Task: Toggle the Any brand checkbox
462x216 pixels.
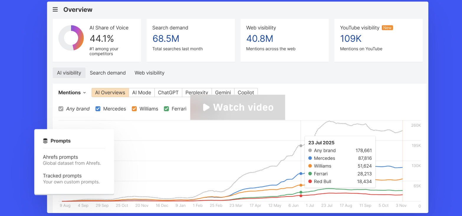Action: coord(61,109)
